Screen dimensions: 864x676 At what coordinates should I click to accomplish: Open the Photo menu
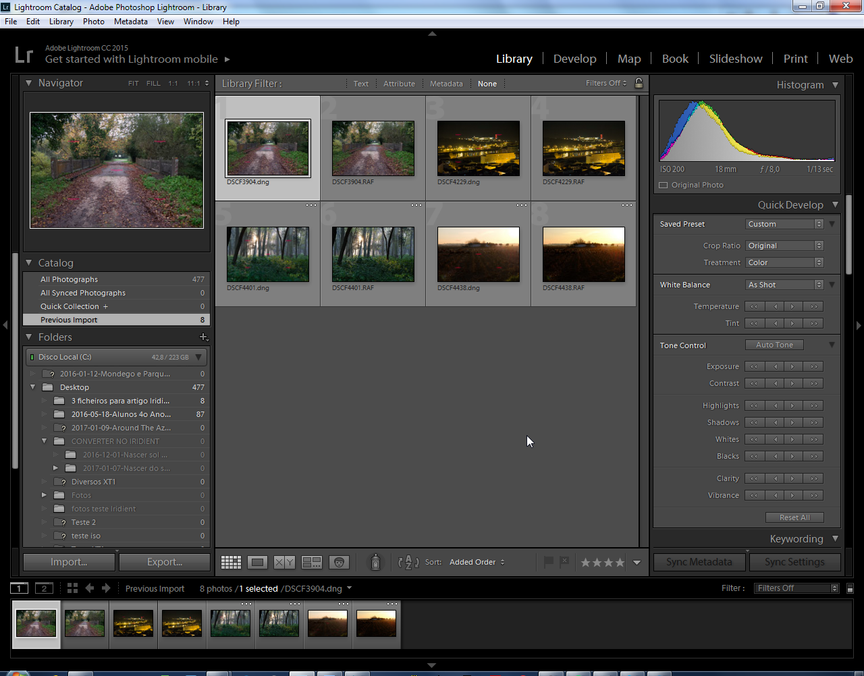tap(93, 22)
